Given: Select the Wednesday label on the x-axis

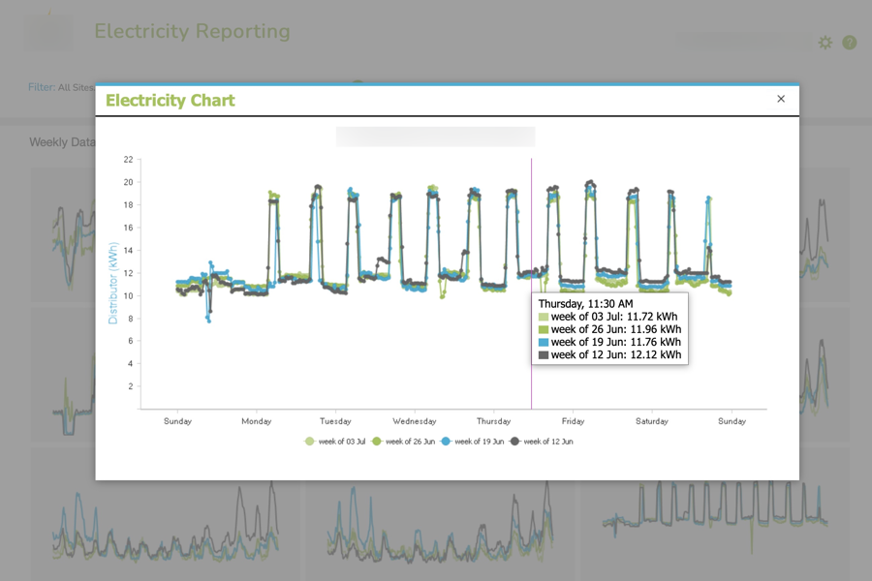Looking at the screenshot, I should tap(414, 421).
